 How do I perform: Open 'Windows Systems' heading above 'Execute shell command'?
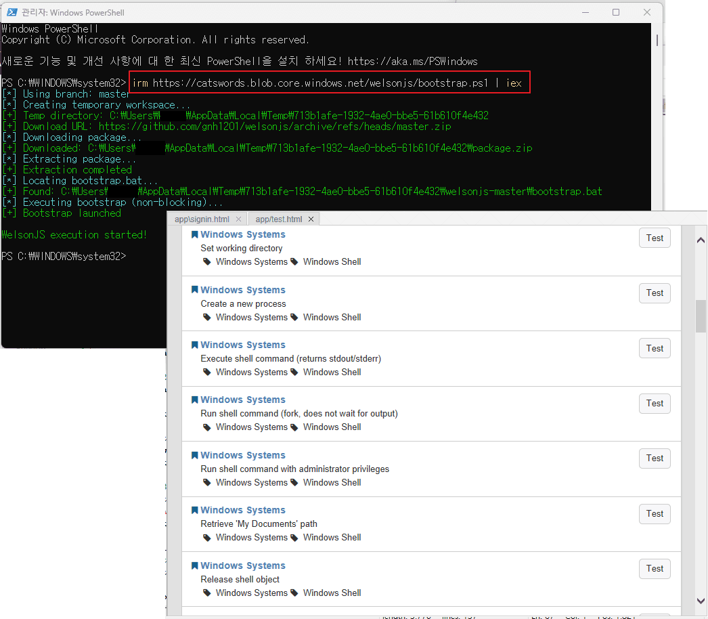[x=243, y=345]
